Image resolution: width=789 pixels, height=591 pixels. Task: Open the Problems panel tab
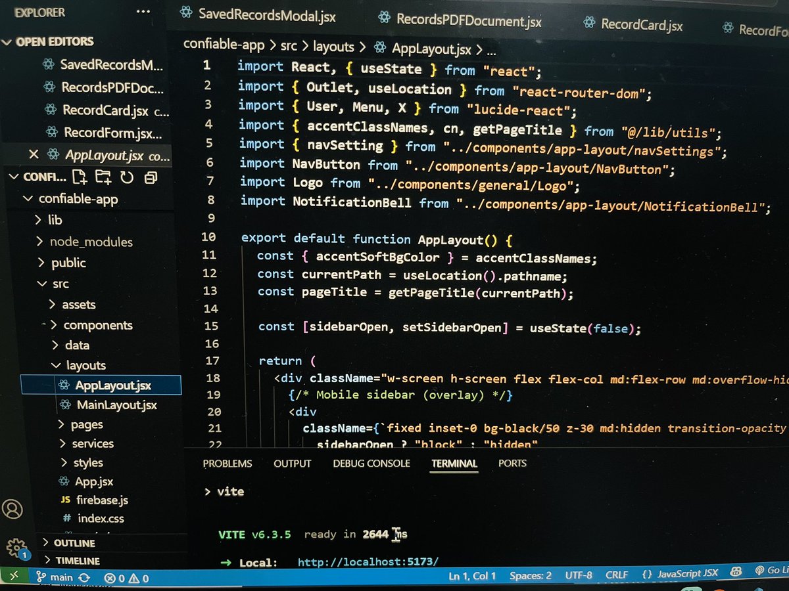(227, 463)
